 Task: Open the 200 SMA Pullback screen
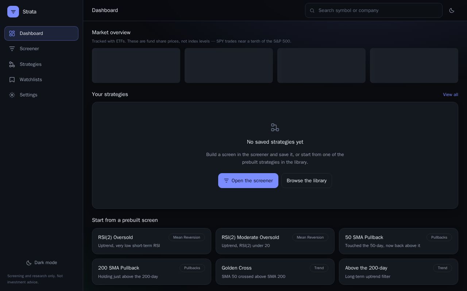tap(151, 272)
